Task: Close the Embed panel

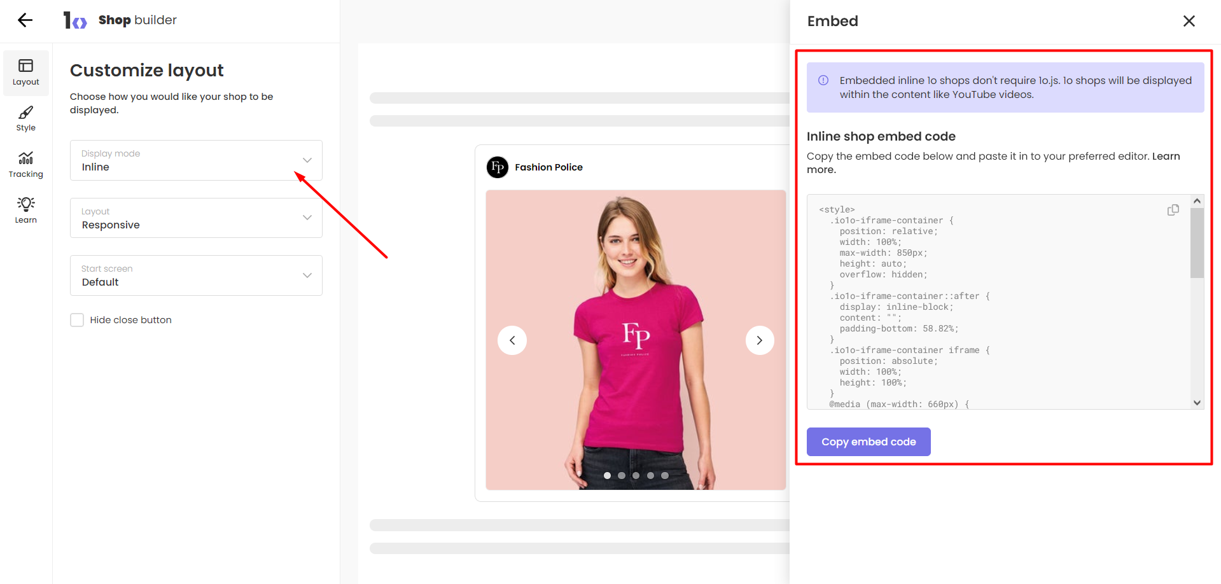Action: coord(1189,21)
